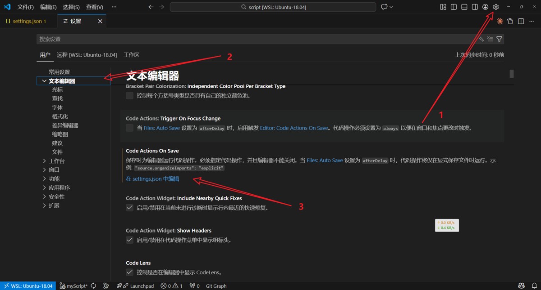Viewport: 541px width, 290px height.
Task: Synchronize changes using the sync icon
Action: tap(93, 286)
